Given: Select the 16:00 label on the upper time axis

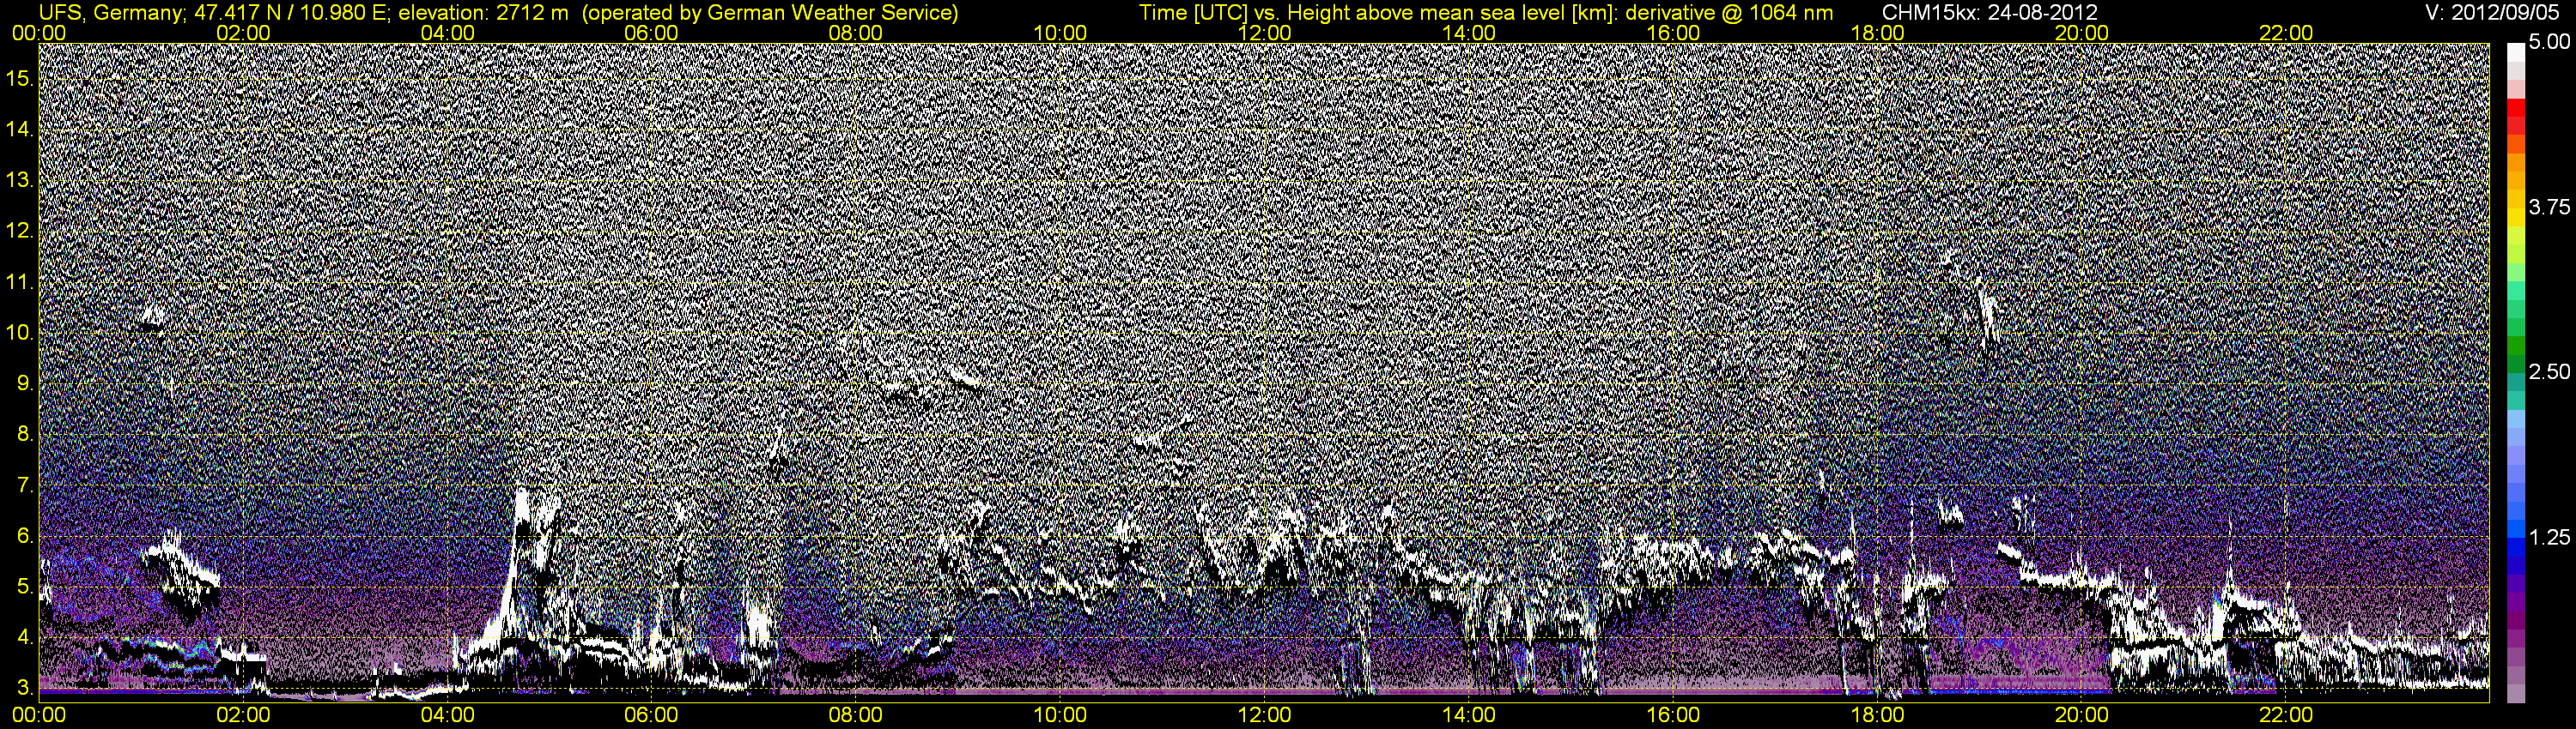Looking at the screenshot, I should click(1673, 33).
